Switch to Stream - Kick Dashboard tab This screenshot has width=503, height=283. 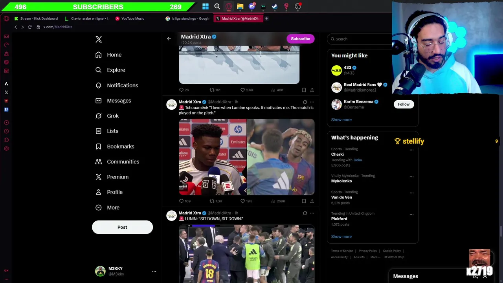36,18
